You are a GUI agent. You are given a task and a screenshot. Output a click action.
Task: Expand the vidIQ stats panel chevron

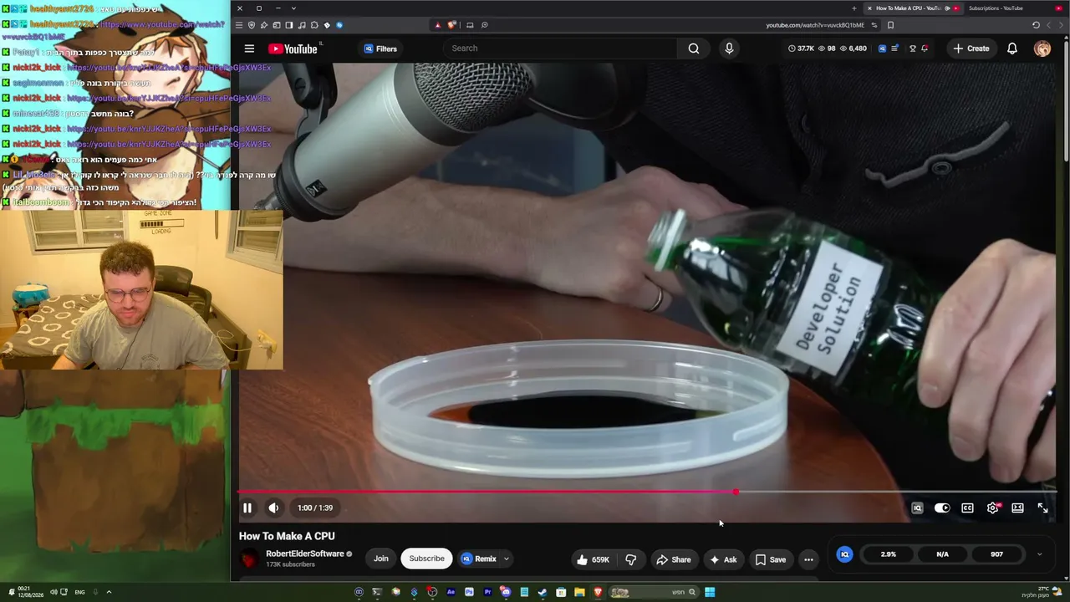coord(1039,554)
